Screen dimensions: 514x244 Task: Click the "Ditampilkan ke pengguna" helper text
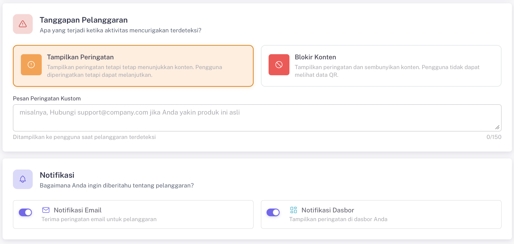pyautogui.click(x=84, y=137)
